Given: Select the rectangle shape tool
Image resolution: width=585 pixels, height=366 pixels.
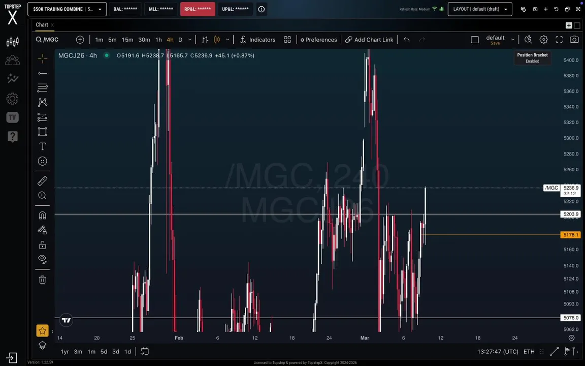Looking at the screenshot, I should coord(43,132).
